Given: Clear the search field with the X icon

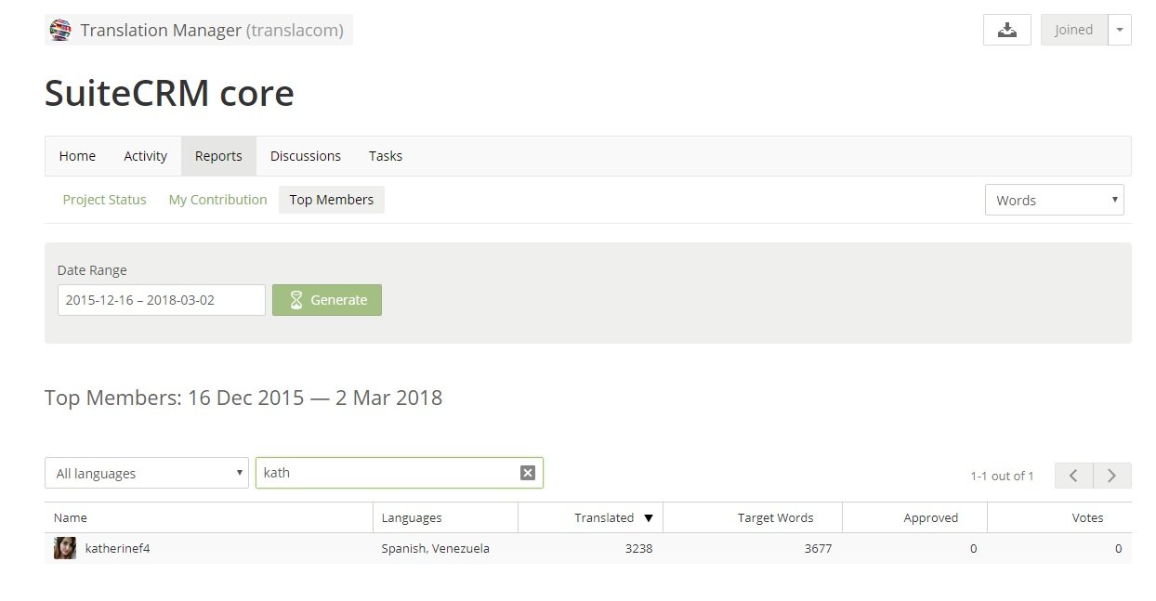Looking at the screenshot, I should click(528, 473).
